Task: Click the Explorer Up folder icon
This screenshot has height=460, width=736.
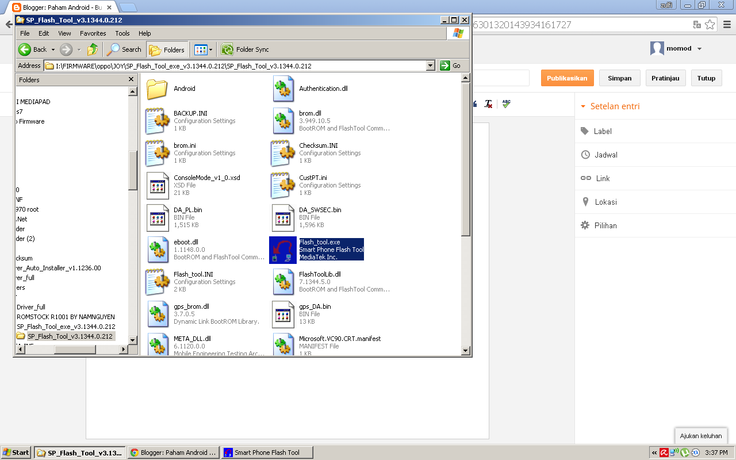Action: point(93,49)
